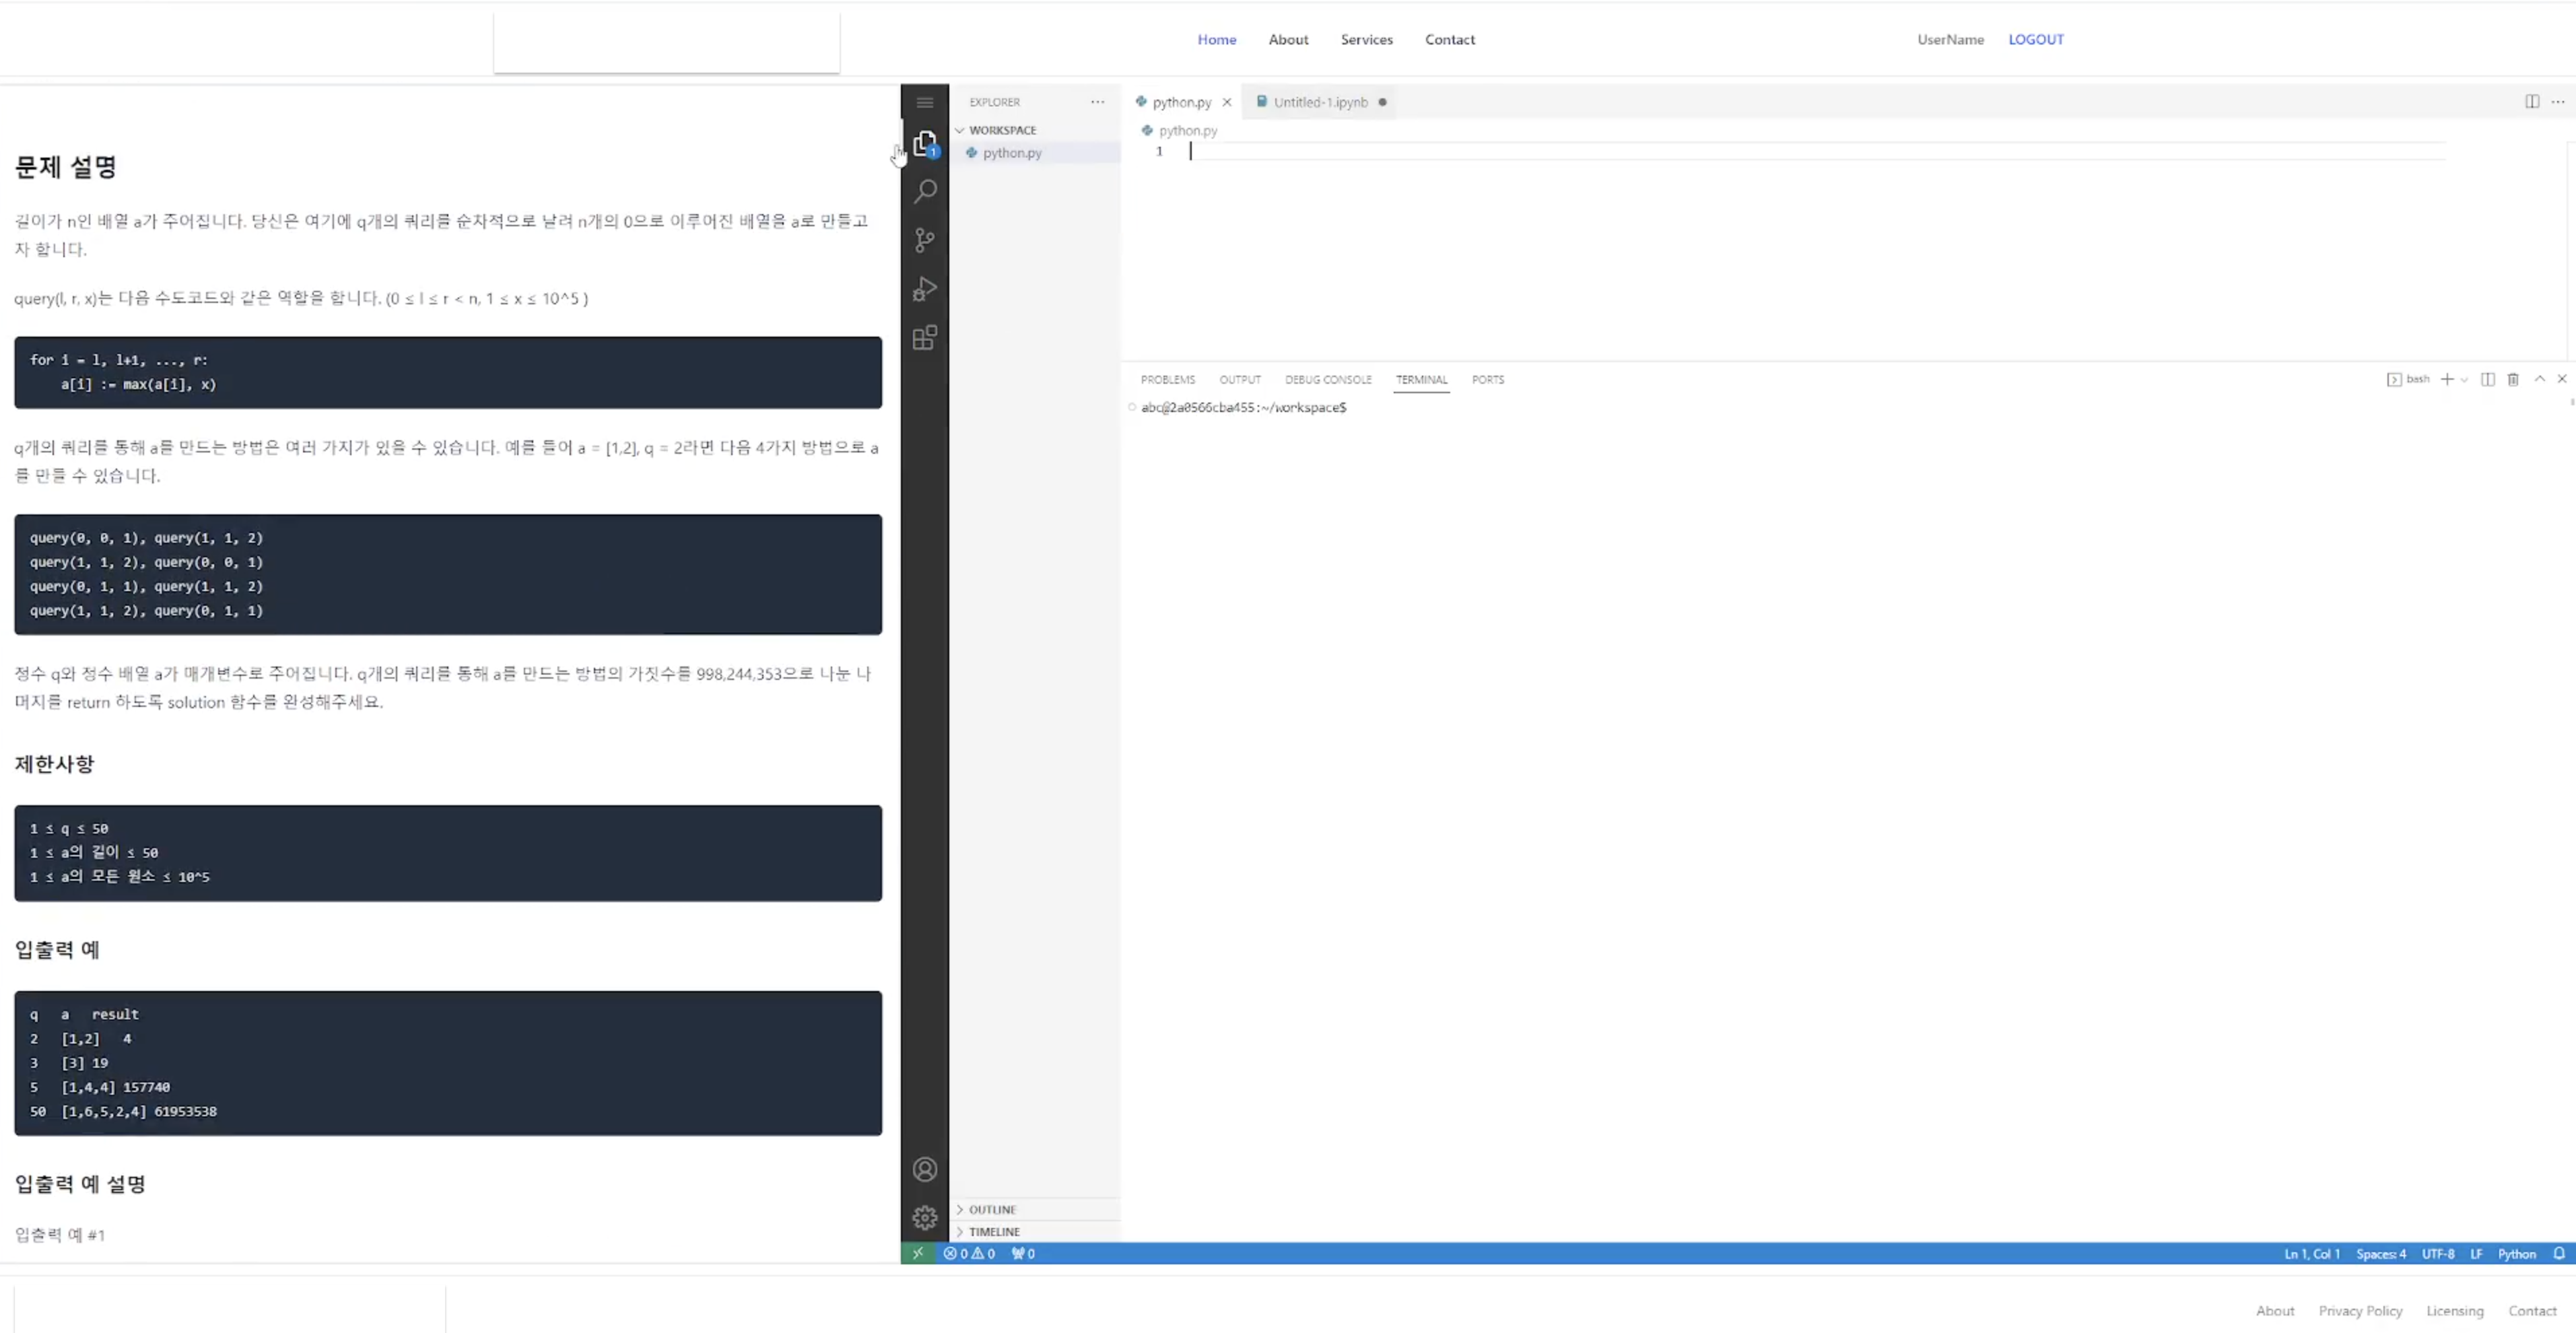Maximize terminal panel with up chevron

(2539, 379)
